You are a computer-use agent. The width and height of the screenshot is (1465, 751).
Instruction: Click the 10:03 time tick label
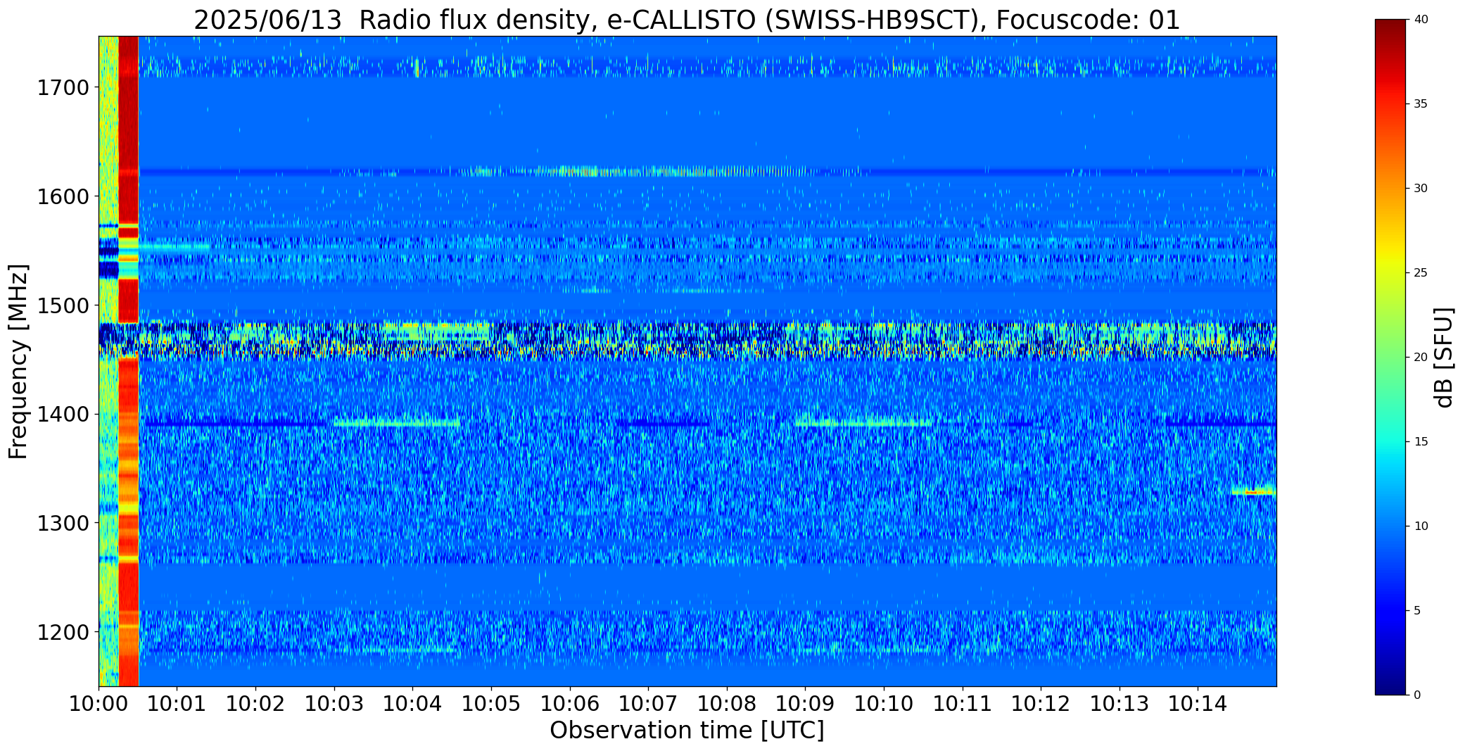tap(334, 704)
